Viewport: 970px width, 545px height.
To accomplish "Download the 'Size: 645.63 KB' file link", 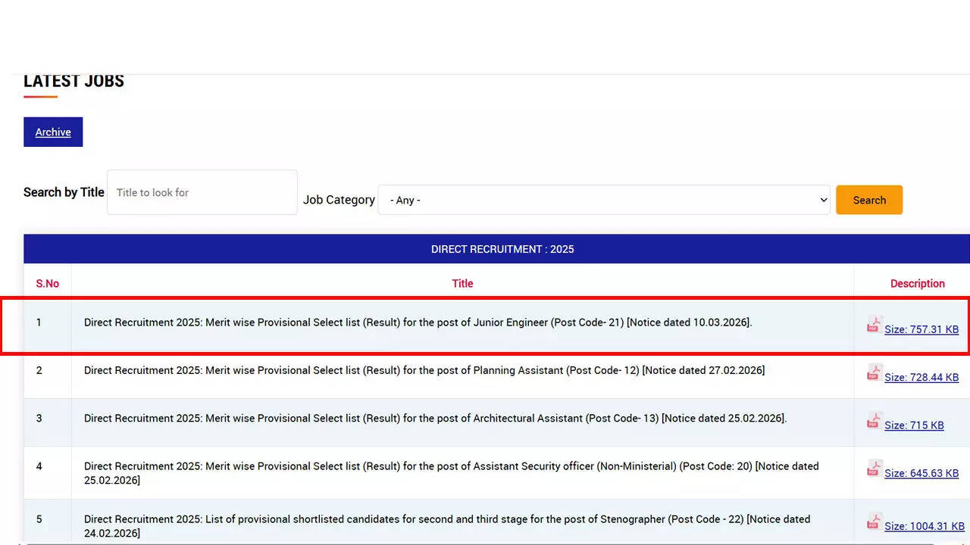I will point(921,473).
